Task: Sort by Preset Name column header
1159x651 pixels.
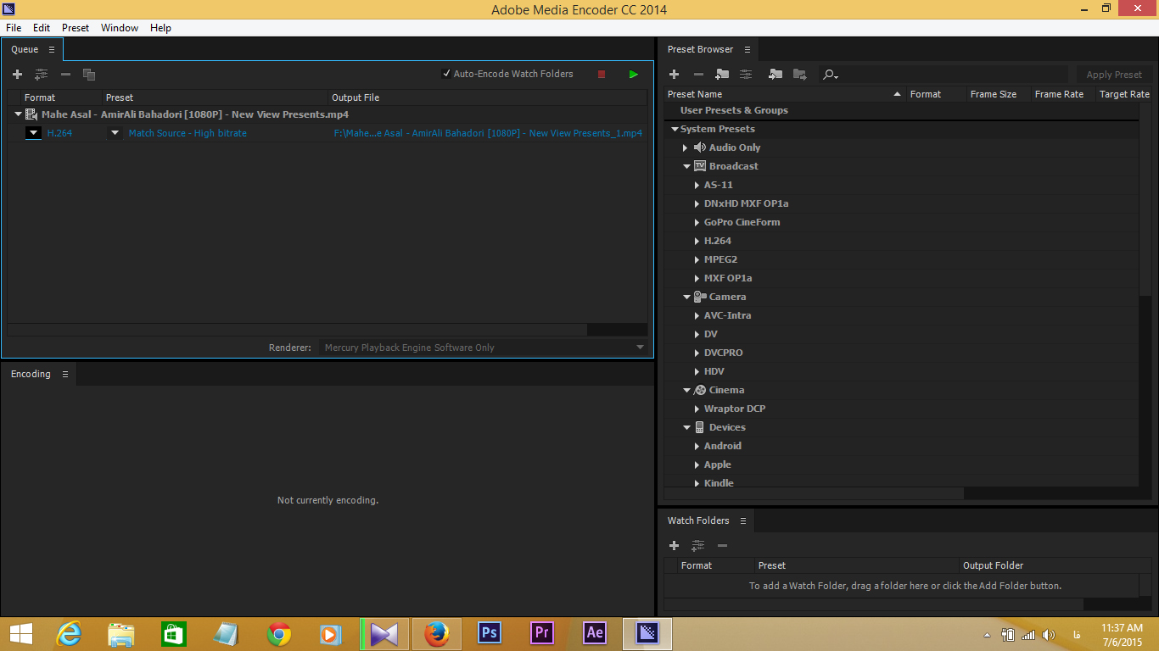Action: tap(785, 94)
